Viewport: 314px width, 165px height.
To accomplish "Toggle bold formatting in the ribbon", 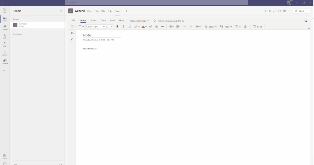I will point(117,27).
